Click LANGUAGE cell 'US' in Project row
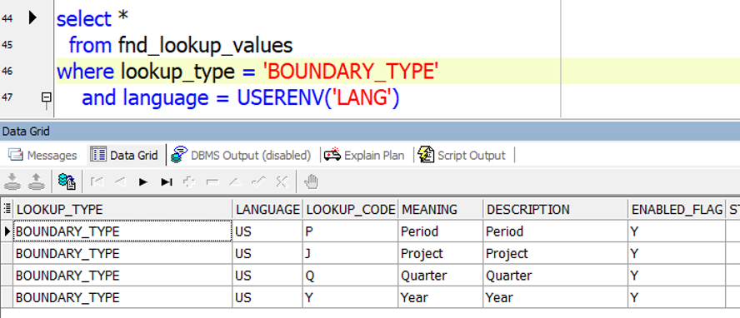 point(267,253)
